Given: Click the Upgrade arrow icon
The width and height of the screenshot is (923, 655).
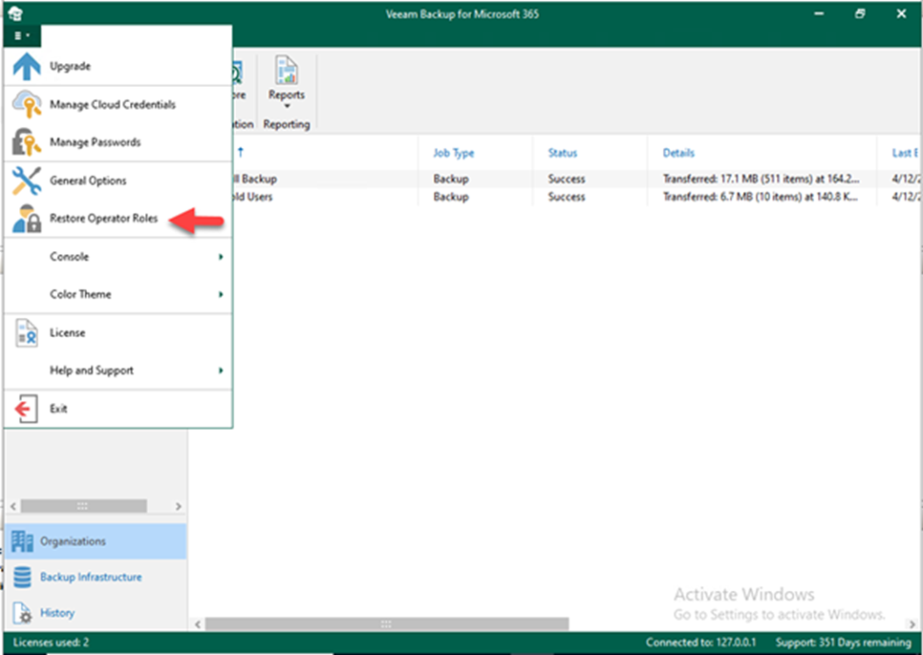Looking at the screenshot, I should point(27,66).
